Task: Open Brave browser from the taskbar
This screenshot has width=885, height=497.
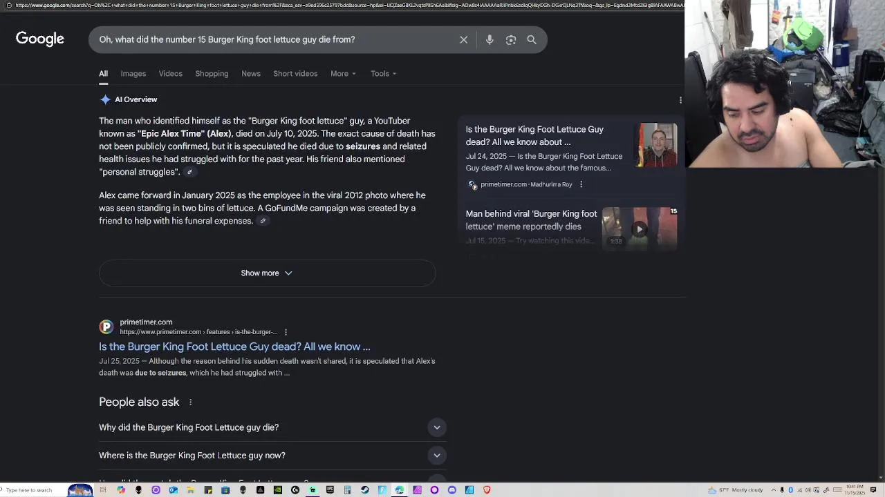Action: coord(487,490)
